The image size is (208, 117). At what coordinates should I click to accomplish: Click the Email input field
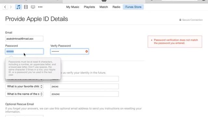coord(24,39)
